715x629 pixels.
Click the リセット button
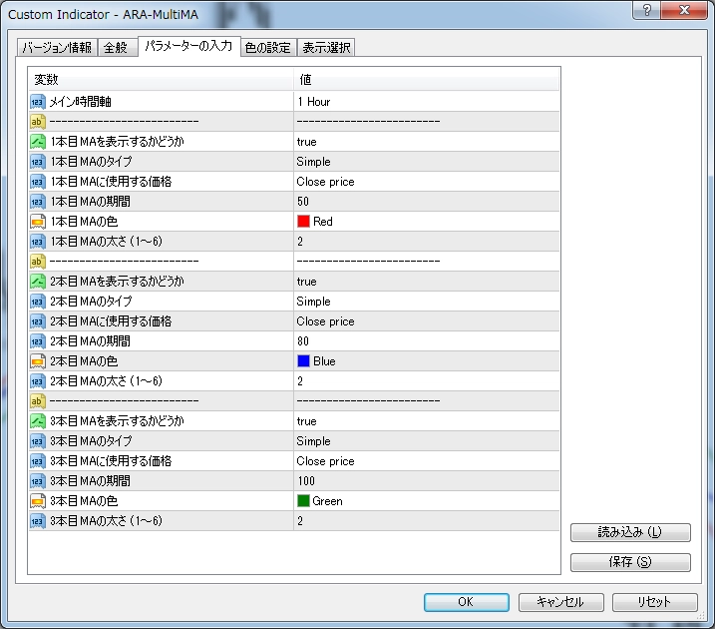tap(654, 602)
